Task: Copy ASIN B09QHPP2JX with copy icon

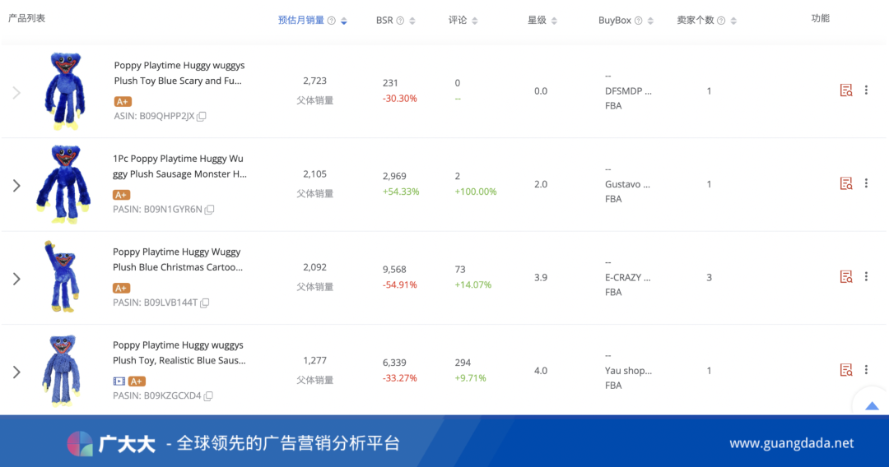Action: (202, 116)
